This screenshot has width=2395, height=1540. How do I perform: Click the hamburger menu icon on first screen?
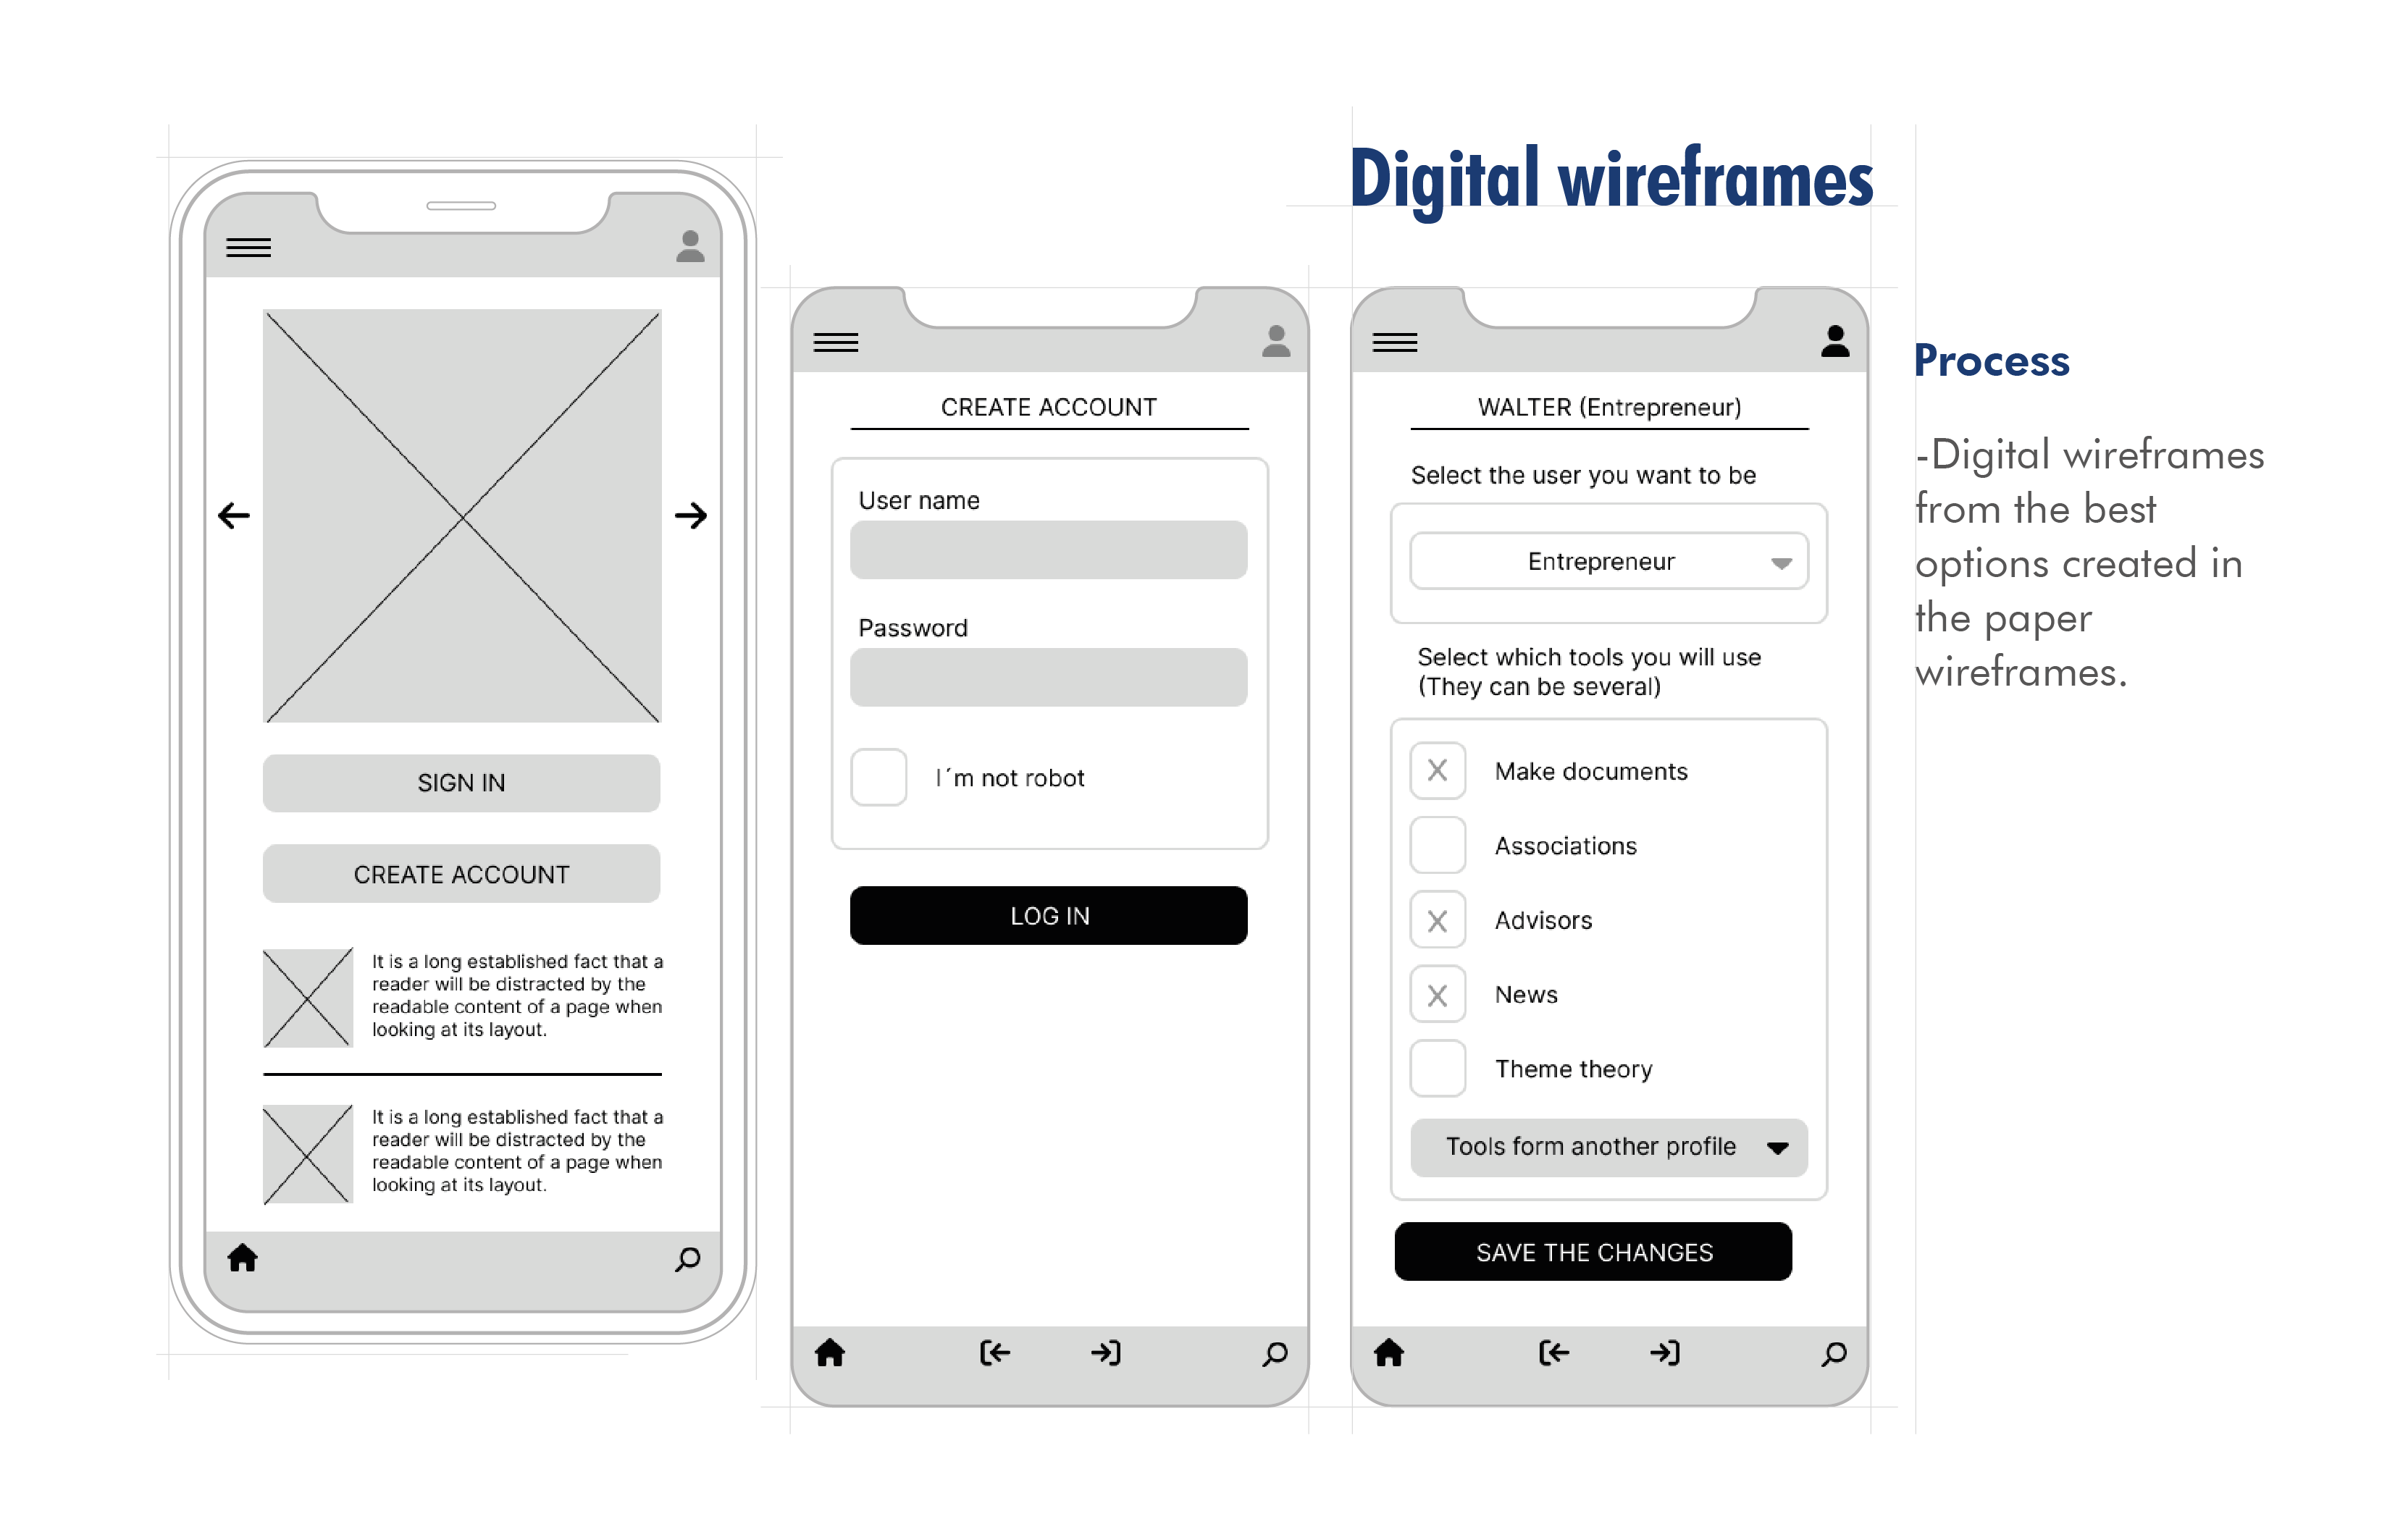248,248
